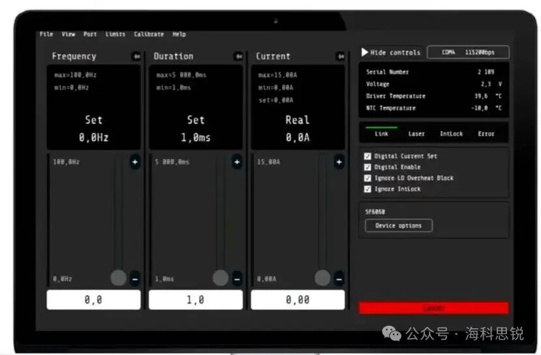Image resolution: width=541 pixels, height=355 pixels.
Task: Collapse panel using Hide controls arrow
Action: click(x=364, y=52)
